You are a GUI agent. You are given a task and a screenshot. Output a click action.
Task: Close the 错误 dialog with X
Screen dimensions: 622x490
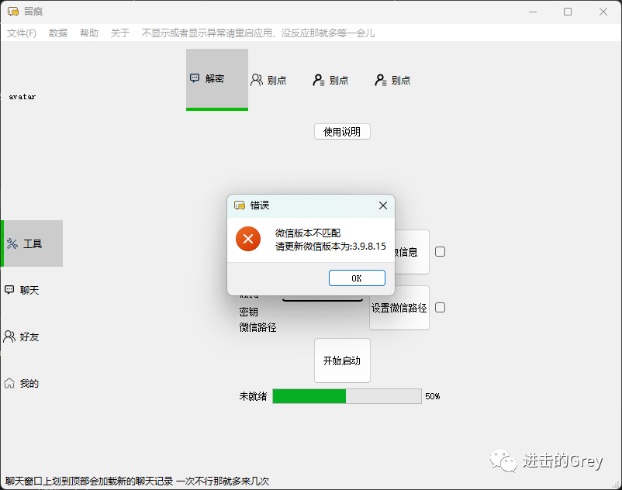pos(383,205)
